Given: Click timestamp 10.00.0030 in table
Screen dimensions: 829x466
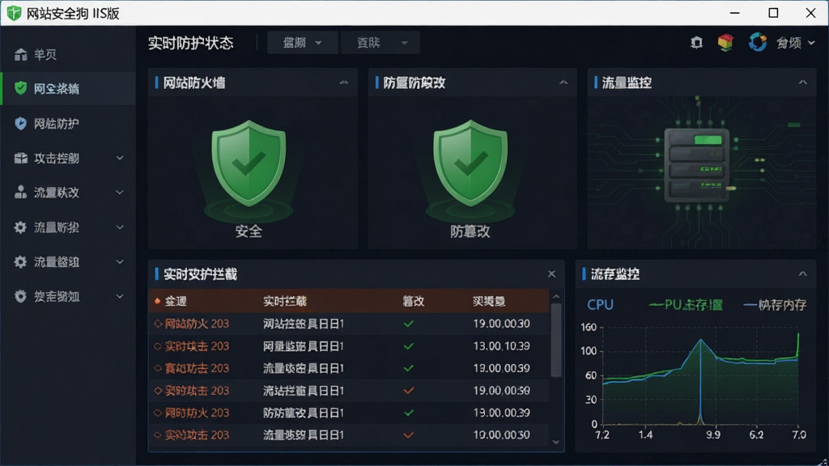Looking at the screenshot, I should tap(501, 434).
